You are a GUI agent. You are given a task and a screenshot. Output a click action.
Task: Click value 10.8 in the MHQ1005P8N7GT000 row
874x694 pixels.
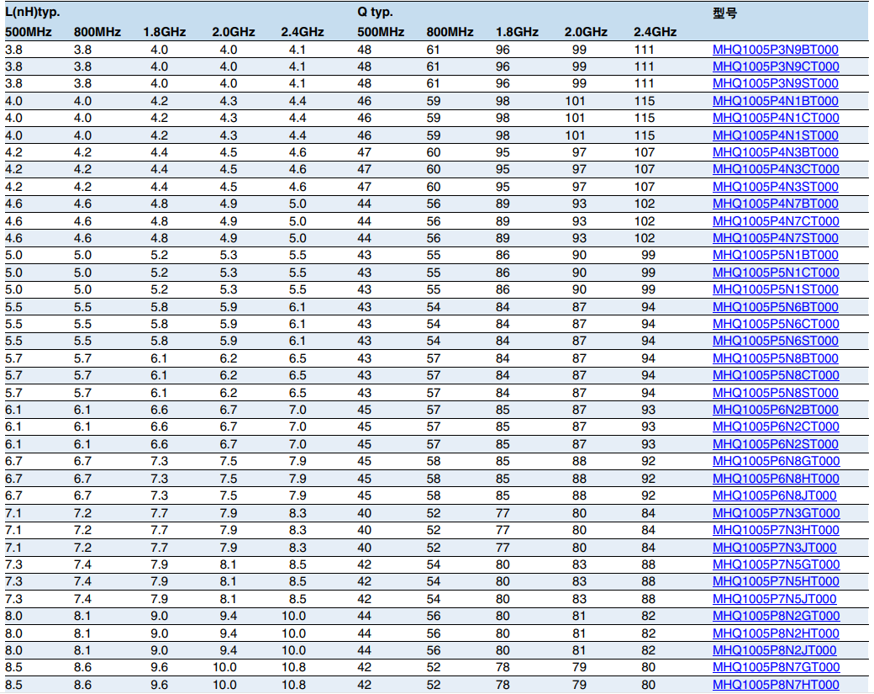tap(293, 668)
